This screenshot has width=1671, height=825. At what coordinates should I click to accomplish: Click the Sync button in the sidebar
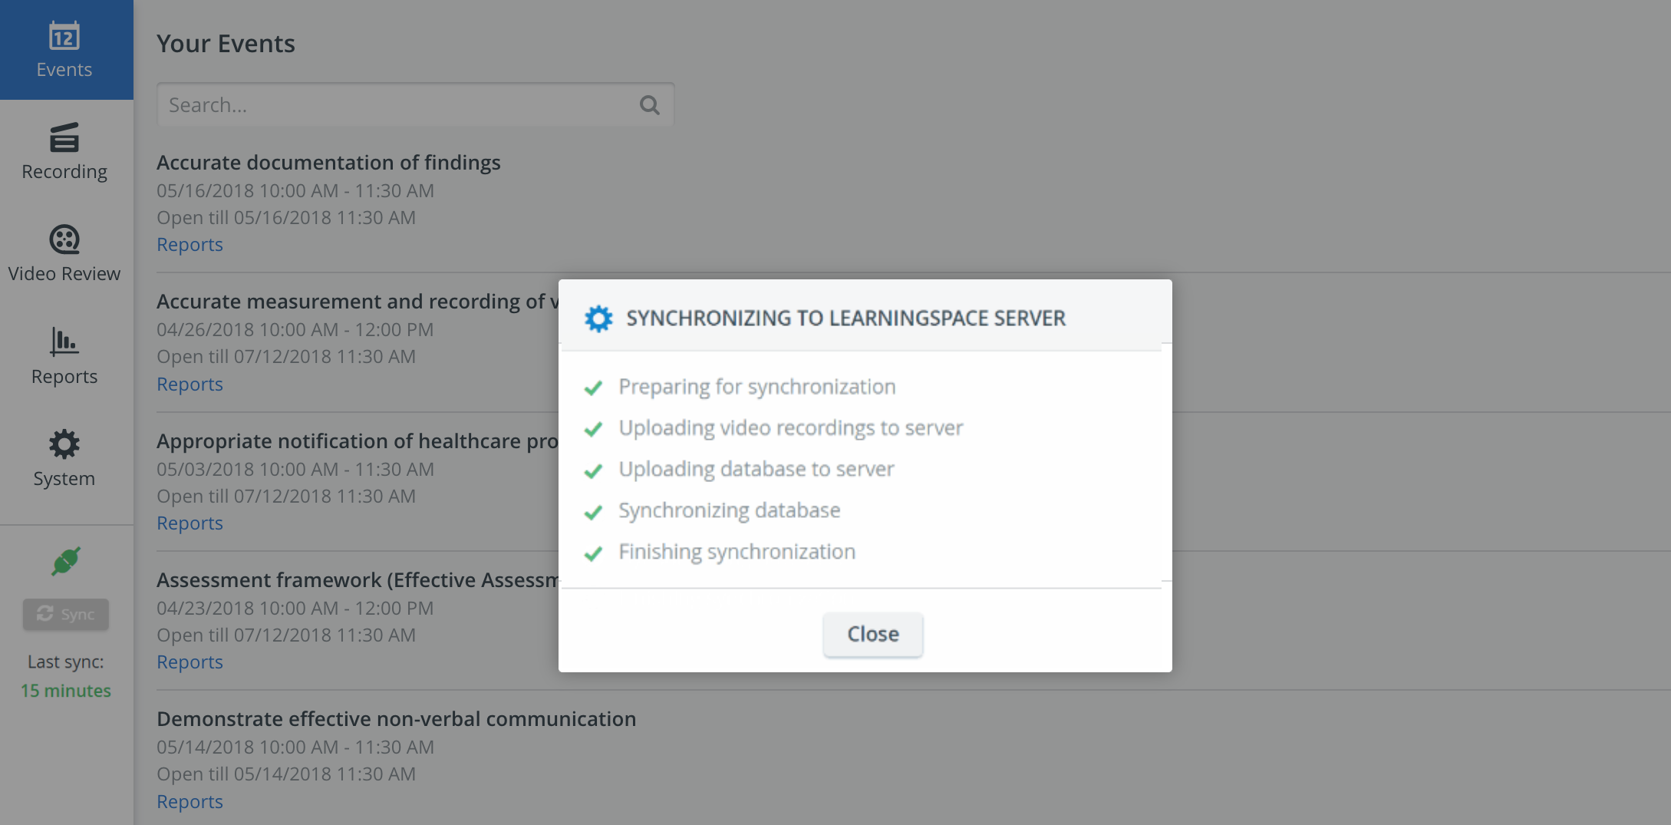point(66,614)
